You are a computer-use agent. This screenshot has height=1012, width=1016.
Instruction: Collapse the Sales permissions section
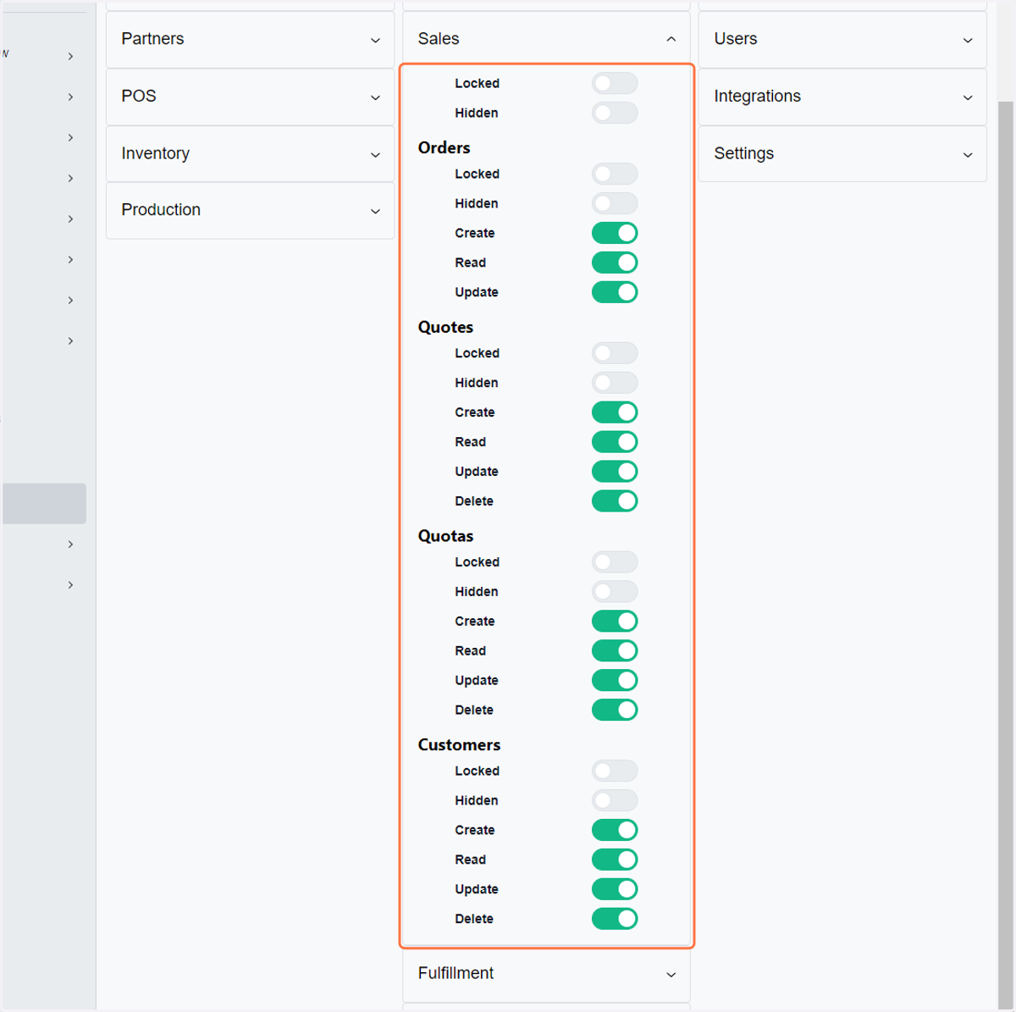(546, 39)
